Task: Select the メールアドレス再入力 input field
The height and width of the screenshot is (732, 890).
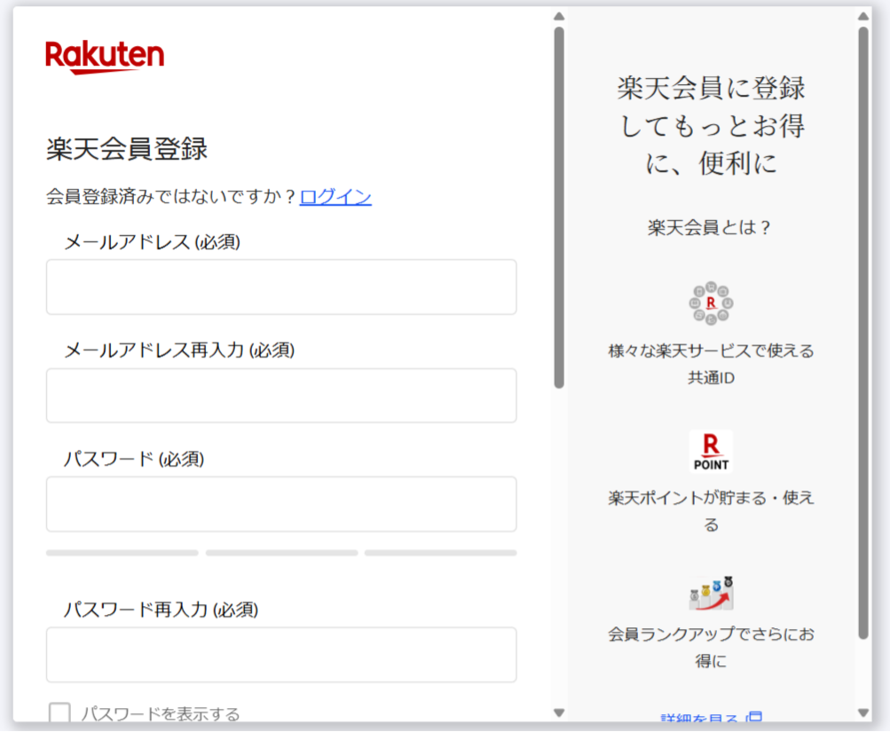Action: (281, 396)
